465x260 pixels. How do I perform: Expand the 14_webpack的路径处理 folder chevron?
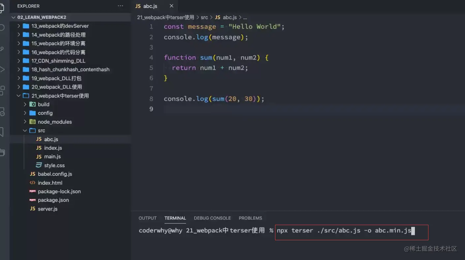click(x=19, y=35)
